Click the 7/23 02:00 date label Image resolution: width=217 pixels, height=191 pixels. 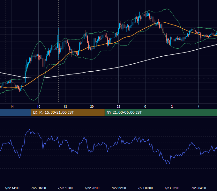point(172,188)
